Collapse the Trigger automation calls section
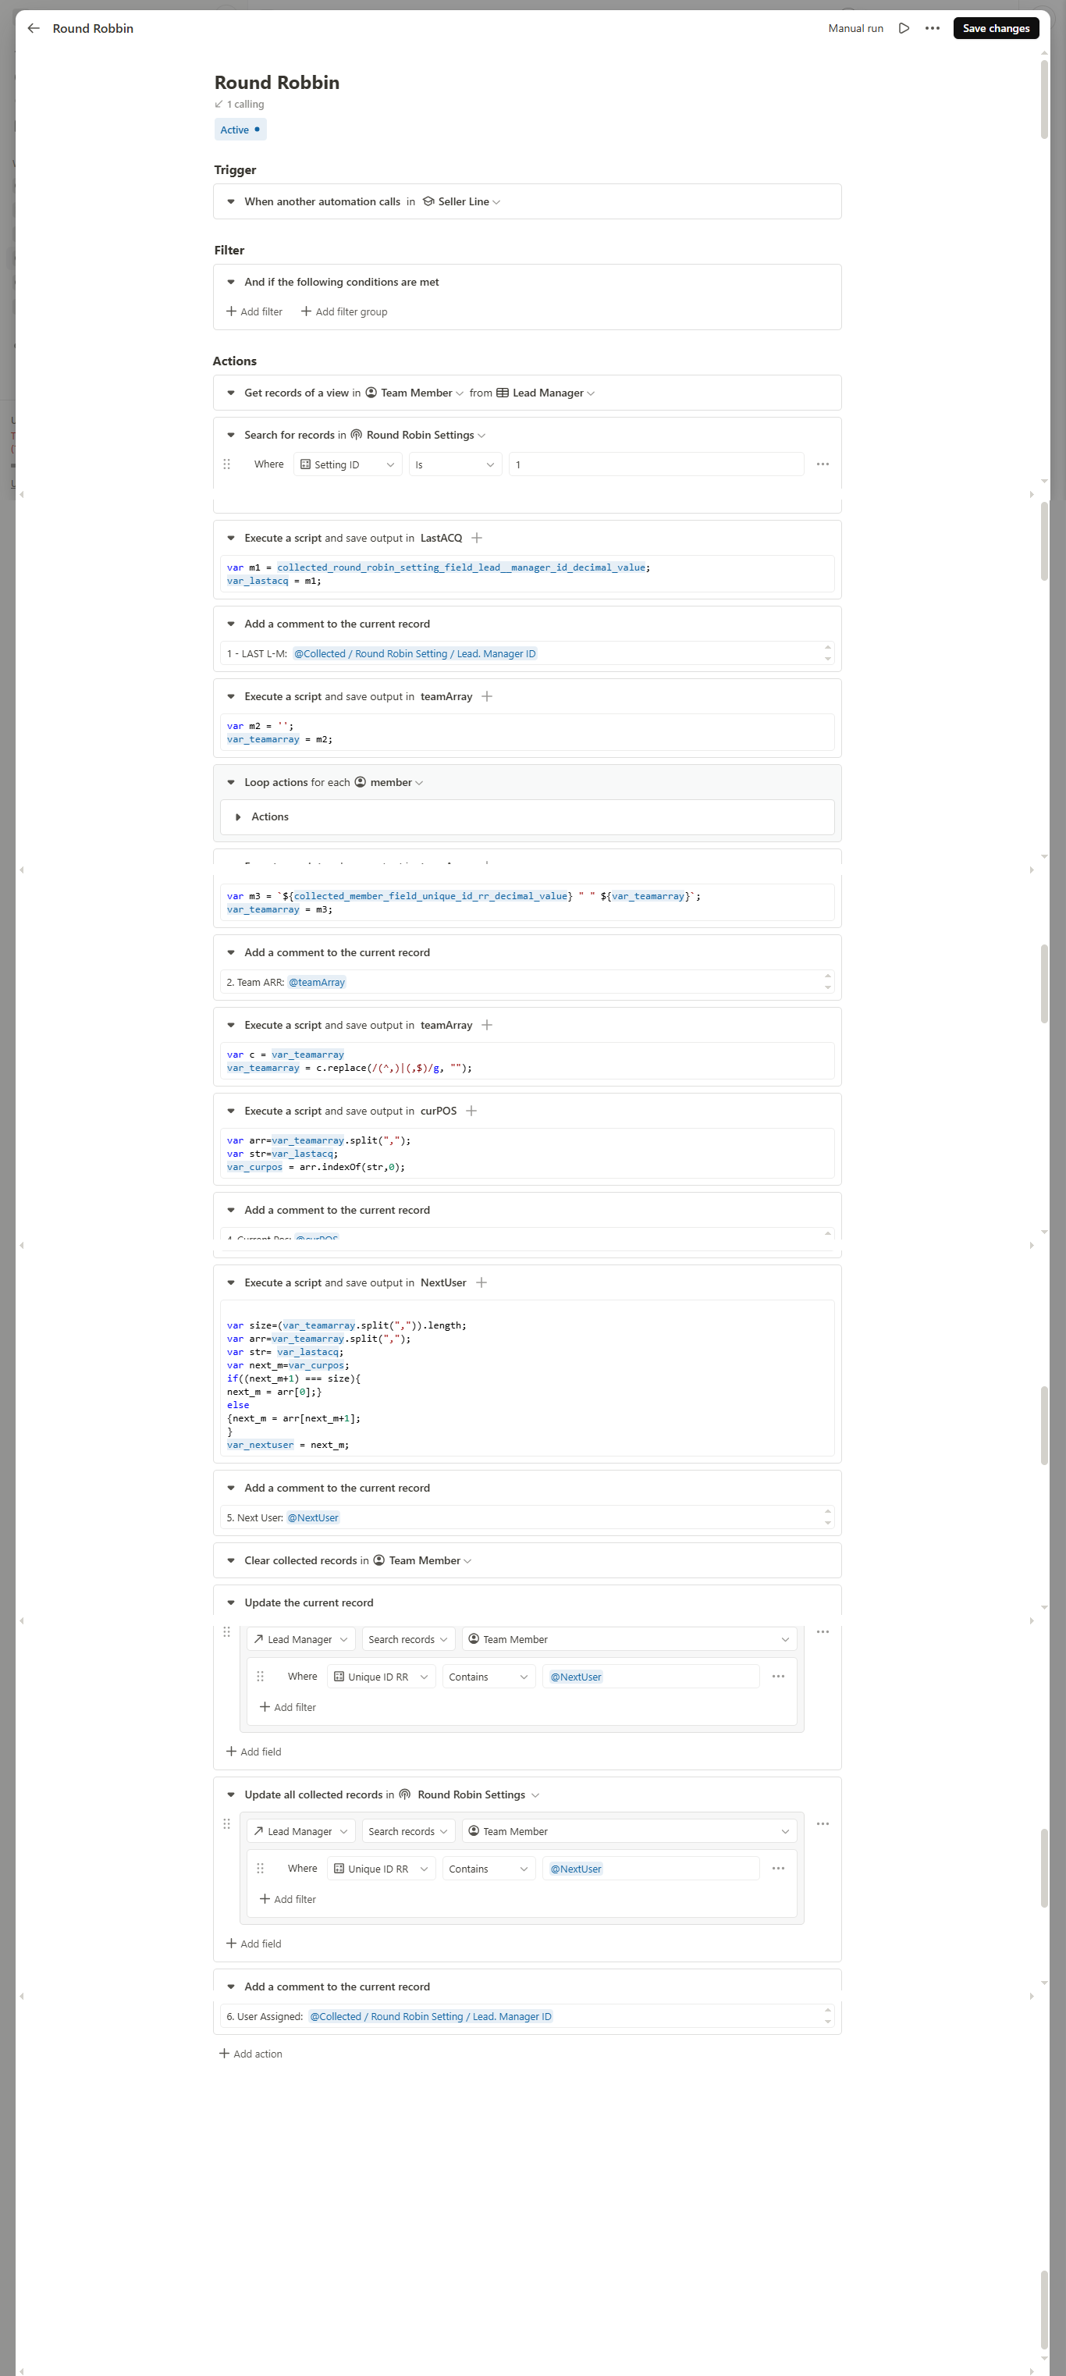 [232, 202]
